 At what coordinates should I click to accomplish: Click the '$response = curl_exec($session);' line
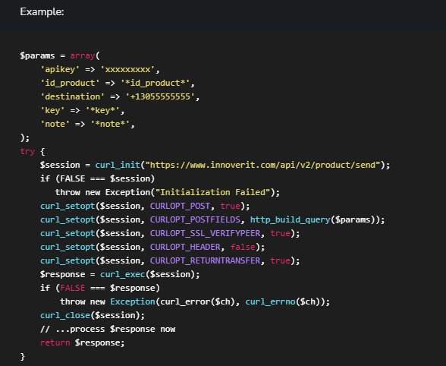(x=120, y=274)
